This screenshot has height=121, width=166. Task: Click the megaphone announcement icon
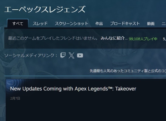click(10, 83)
